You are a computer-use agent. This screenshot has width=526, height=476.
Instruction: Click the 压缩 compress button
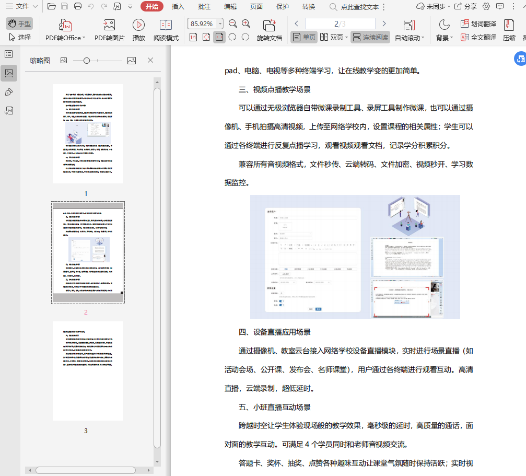click(x=509, y=30)
